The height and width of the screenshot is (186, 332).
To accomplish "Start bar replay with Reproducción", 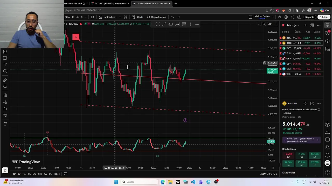I will click(x=156, y=17).
